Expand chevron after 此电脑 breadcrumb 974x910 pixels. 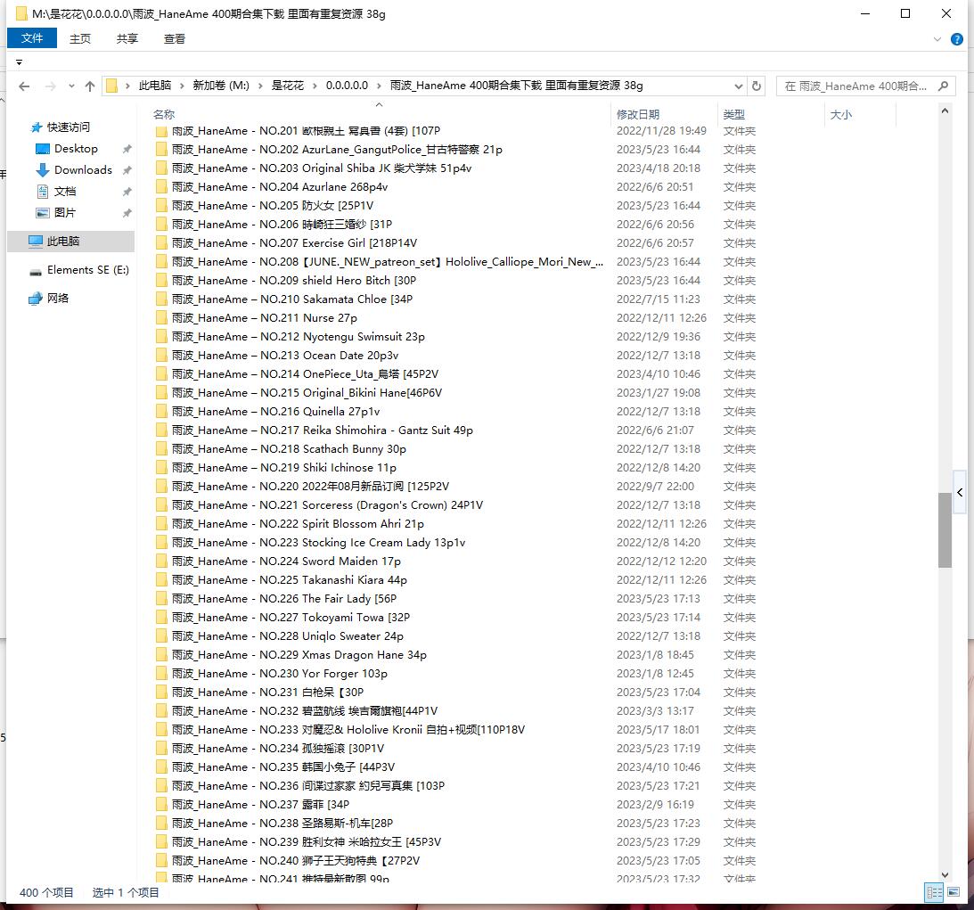click(182, 86)
